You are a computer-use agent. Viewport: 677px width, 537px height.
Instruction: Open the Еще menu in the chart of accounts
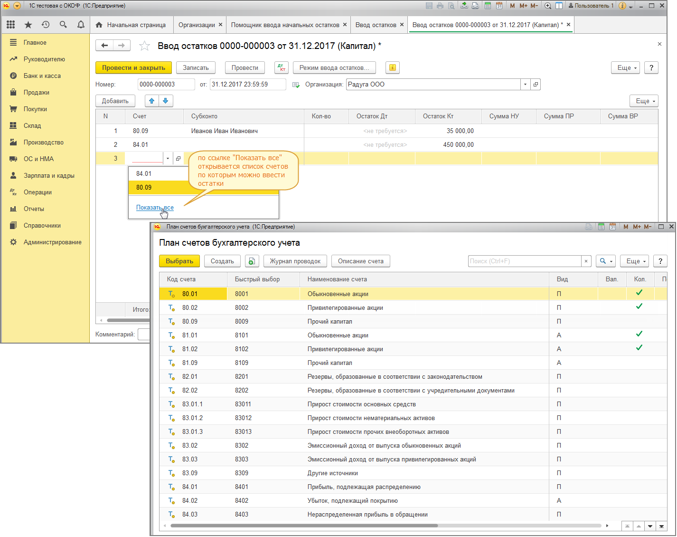click(635, 261)
